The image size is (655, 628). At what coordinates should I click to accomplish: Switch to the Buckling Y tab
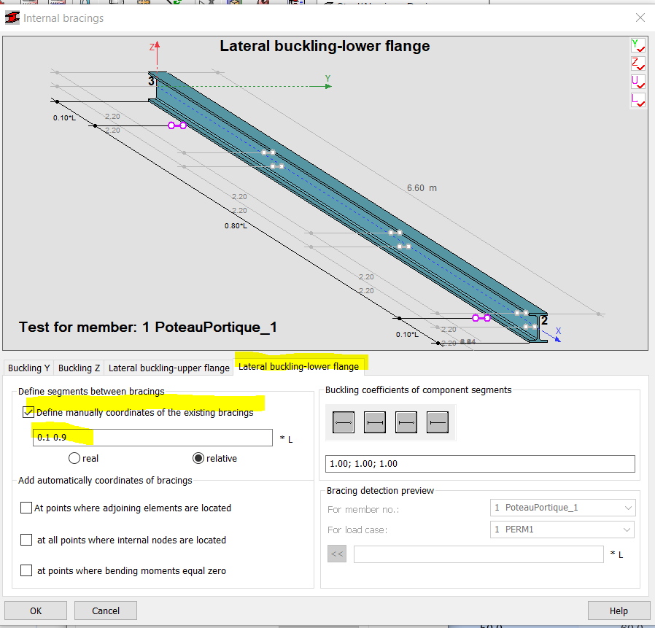[x=28, y=368]
